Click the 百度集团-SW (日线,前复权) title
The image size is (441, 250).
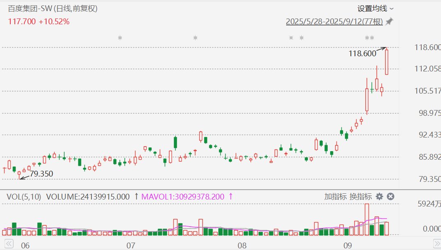click(53, 8)
